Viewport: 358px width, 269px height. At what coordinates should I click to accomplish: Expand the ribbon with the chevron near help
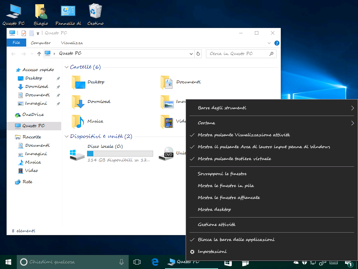pyautogui.click(x=269, y=43)
